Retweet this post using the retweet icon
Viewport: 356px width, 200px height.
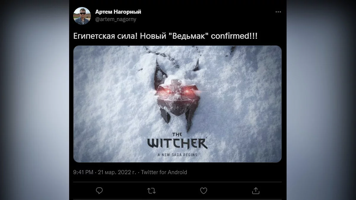click(x=151, y=191)
